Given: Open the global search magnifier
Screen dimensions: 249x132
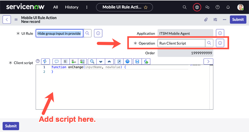Looking at the screenshot, I should tap(185, 7).
